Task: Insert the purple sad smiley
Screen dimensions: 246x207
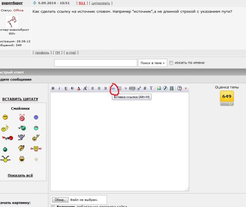Action: pos(36,117)
